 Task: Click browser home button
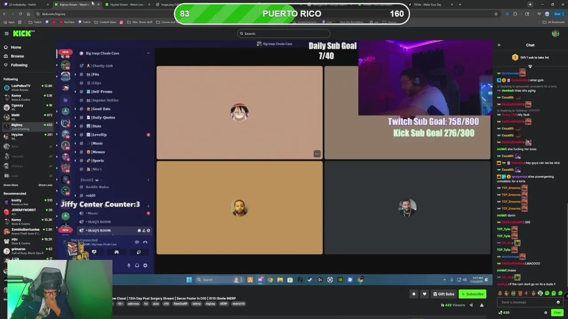click(x=28, y=14)
